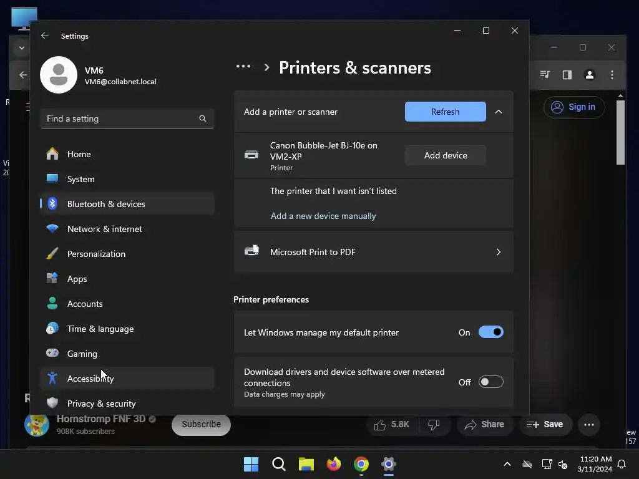Open Microsoft Print to PDF chevron
Screen dimensions: 639x479
click(499, 252)
